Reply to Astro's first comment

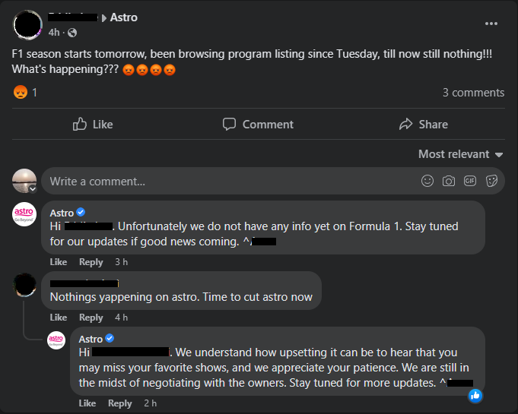pyautogui.click(x=91, y=262)
